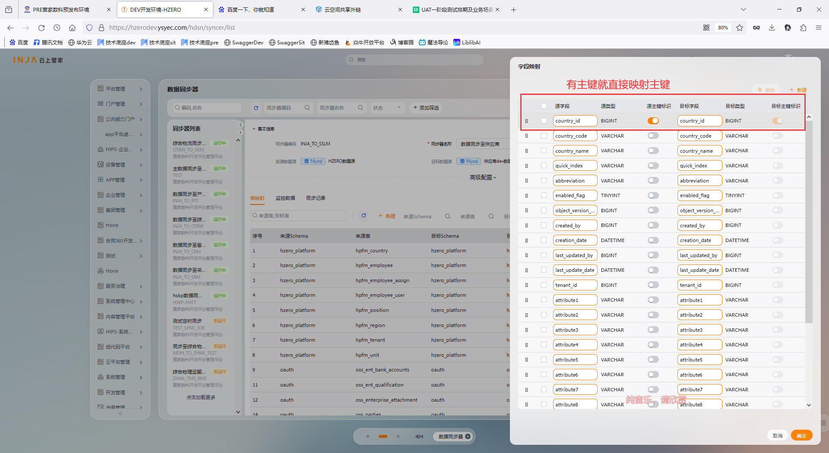Reload the page with browser refresh icon
This screenshot has width=829, height=453.
(x=41, y=28)
